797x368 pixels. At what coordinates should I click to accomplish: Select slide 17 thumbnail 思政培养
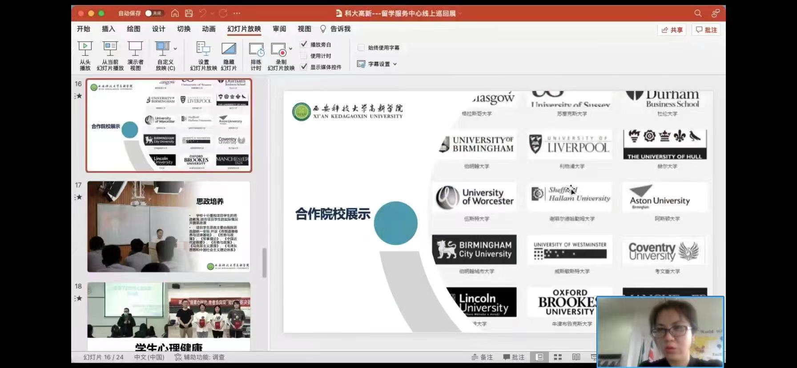point(169,227)
